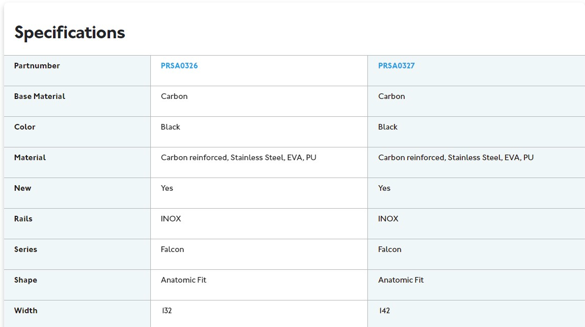585x327 pixels.
Task: Click the width value 132
Action: tap(167, 311)
